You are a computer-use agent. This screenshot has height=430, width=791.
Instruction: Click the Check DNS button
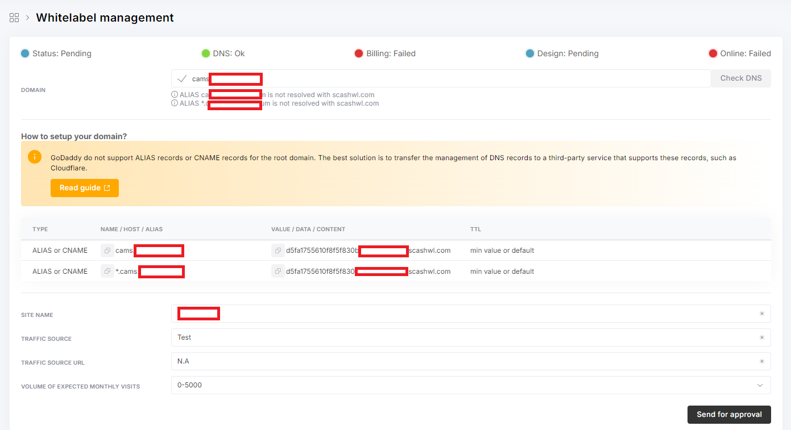(x=740, y=78)
